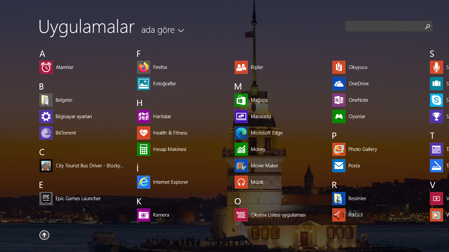Launch the Photo Gallery icon

point(339,149)
